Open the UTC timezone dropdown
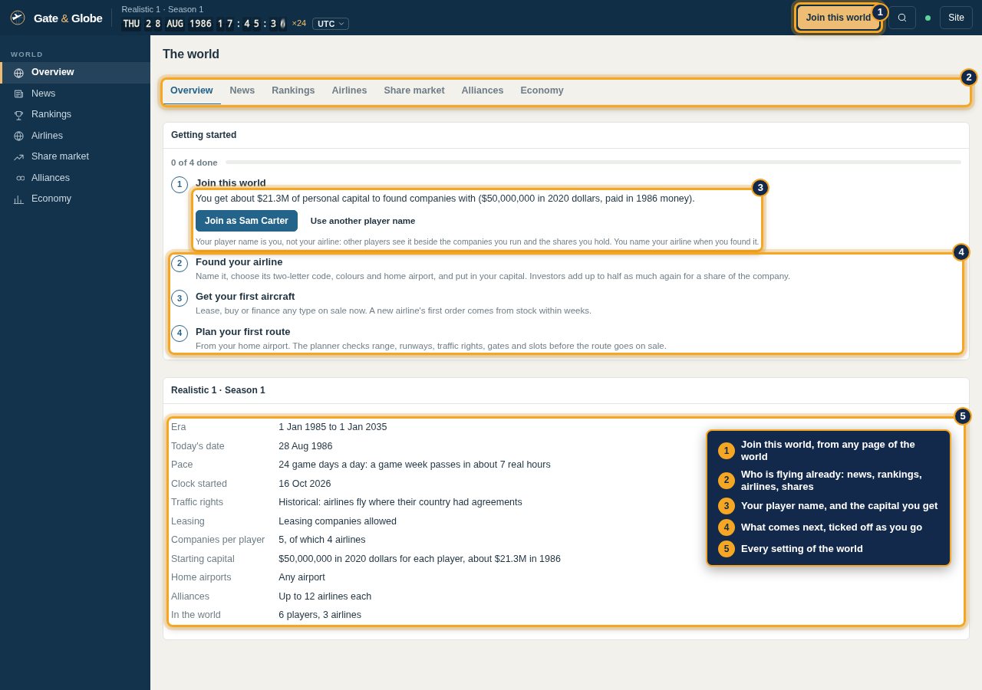 331,24
